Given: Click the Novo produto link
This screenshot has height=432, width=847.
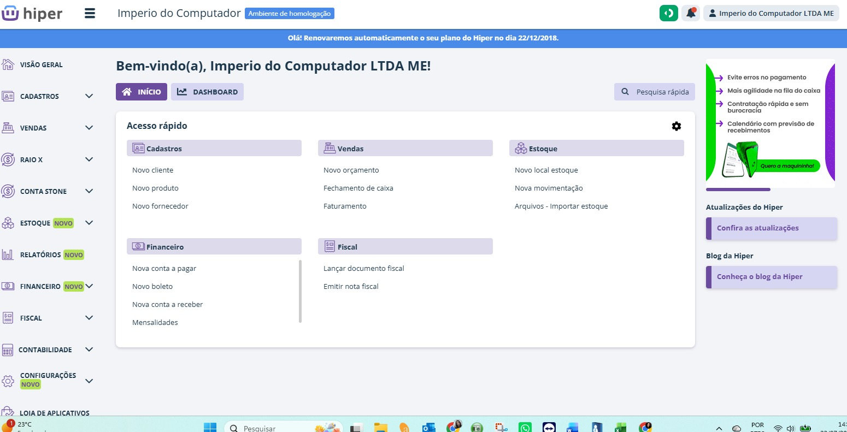Looking at the screenshot, I should coord(155,188).
